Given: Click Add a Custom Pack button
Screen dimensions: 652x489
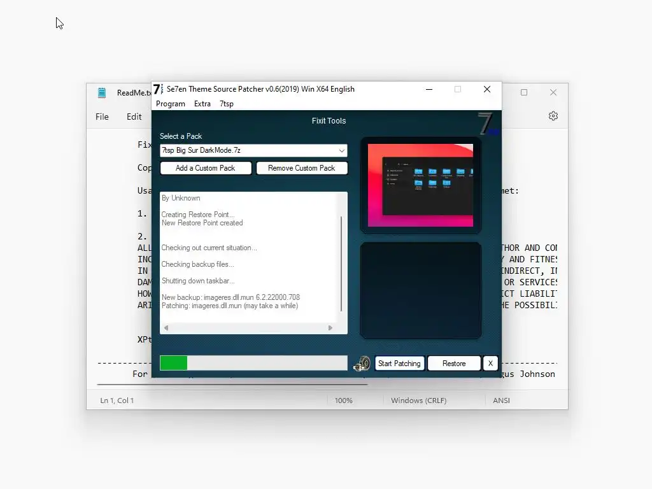Looking at the screenshot, I should point(206,168).
